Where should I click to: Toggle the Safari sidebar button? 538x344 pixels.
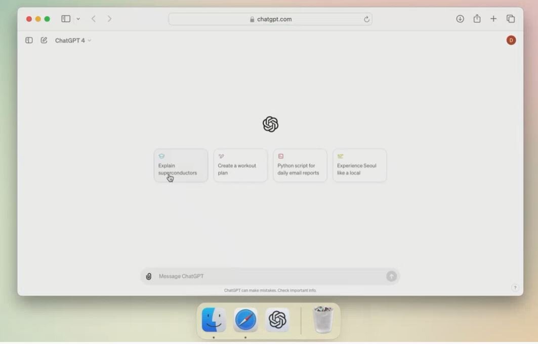(66, 19)
